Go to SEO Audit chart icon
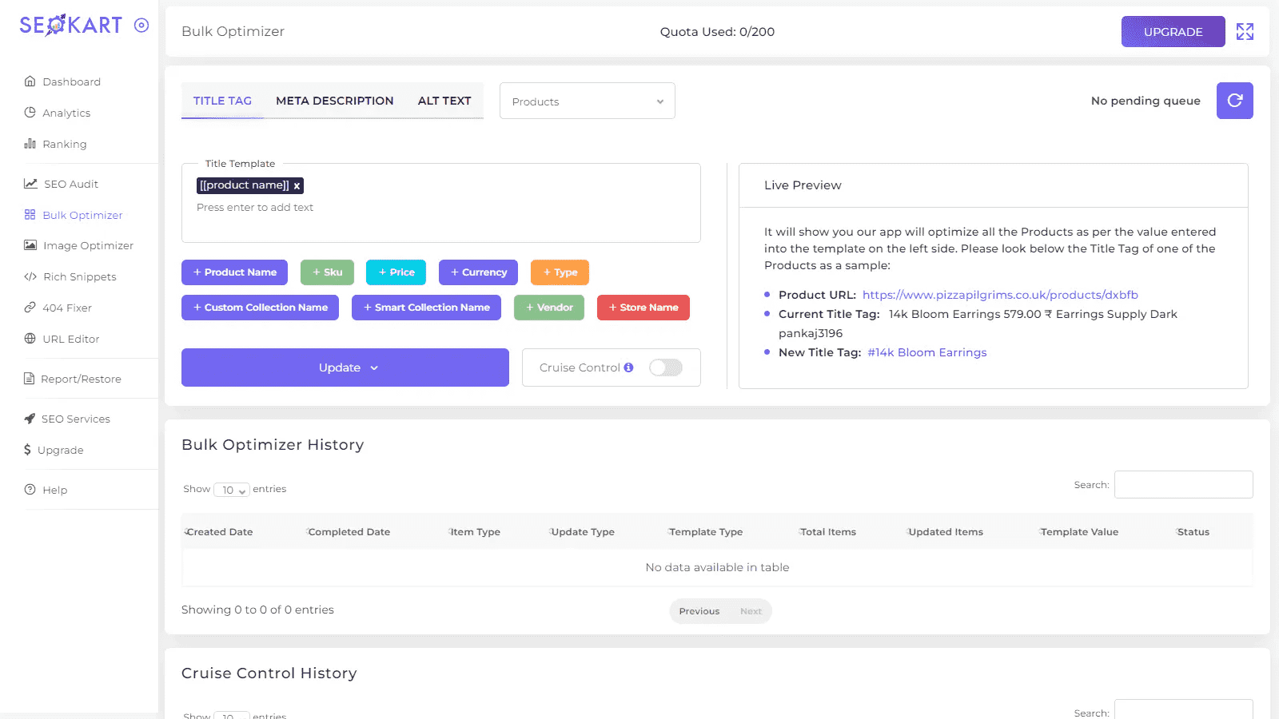Image resolution: width=1279 pixels, height=719 pixels. (x=30, y=184)
